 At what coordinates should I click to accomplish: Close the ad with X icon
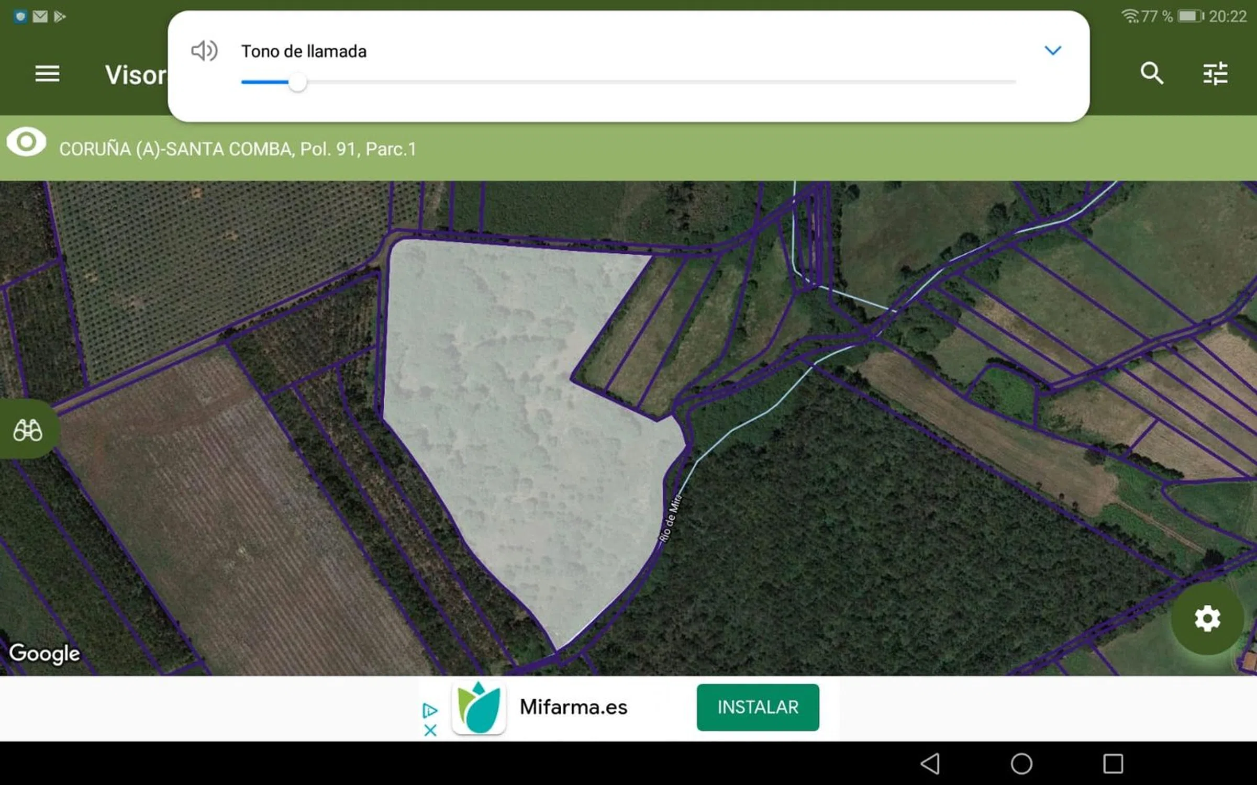pos(430,730)
